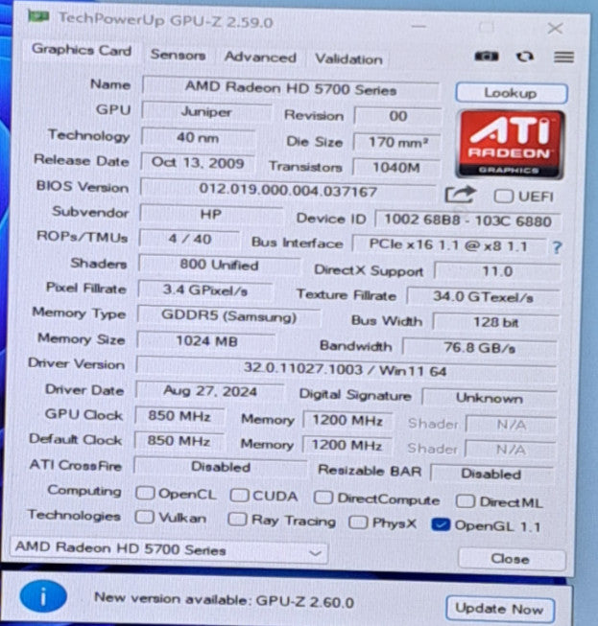This screenshot has width=598, height=626.
Task: Switch to the Graphics Card tab
Action: point(82,50)
